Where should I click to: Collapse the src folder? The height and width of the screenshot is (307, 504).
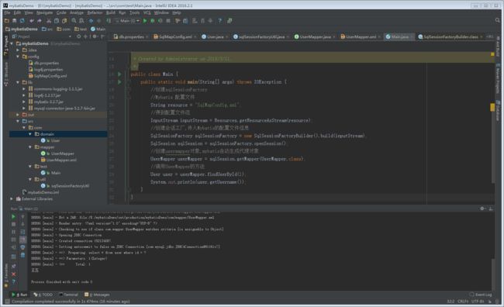point(18,121)
